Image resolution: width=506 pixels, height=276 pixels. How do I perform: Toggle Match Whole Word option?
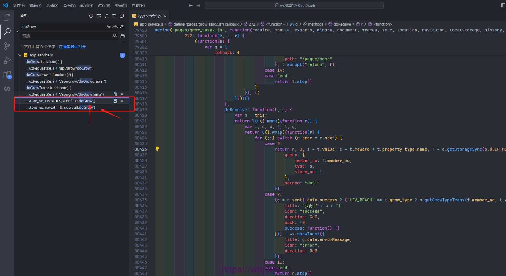[x=115, y=26]
